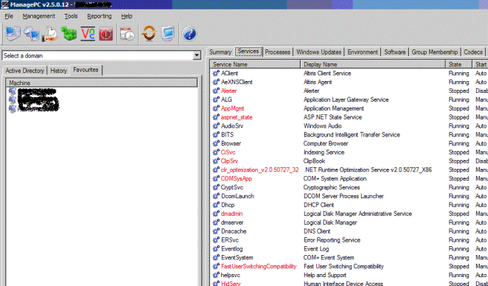Select the CiSvc service name

(228, 152)
